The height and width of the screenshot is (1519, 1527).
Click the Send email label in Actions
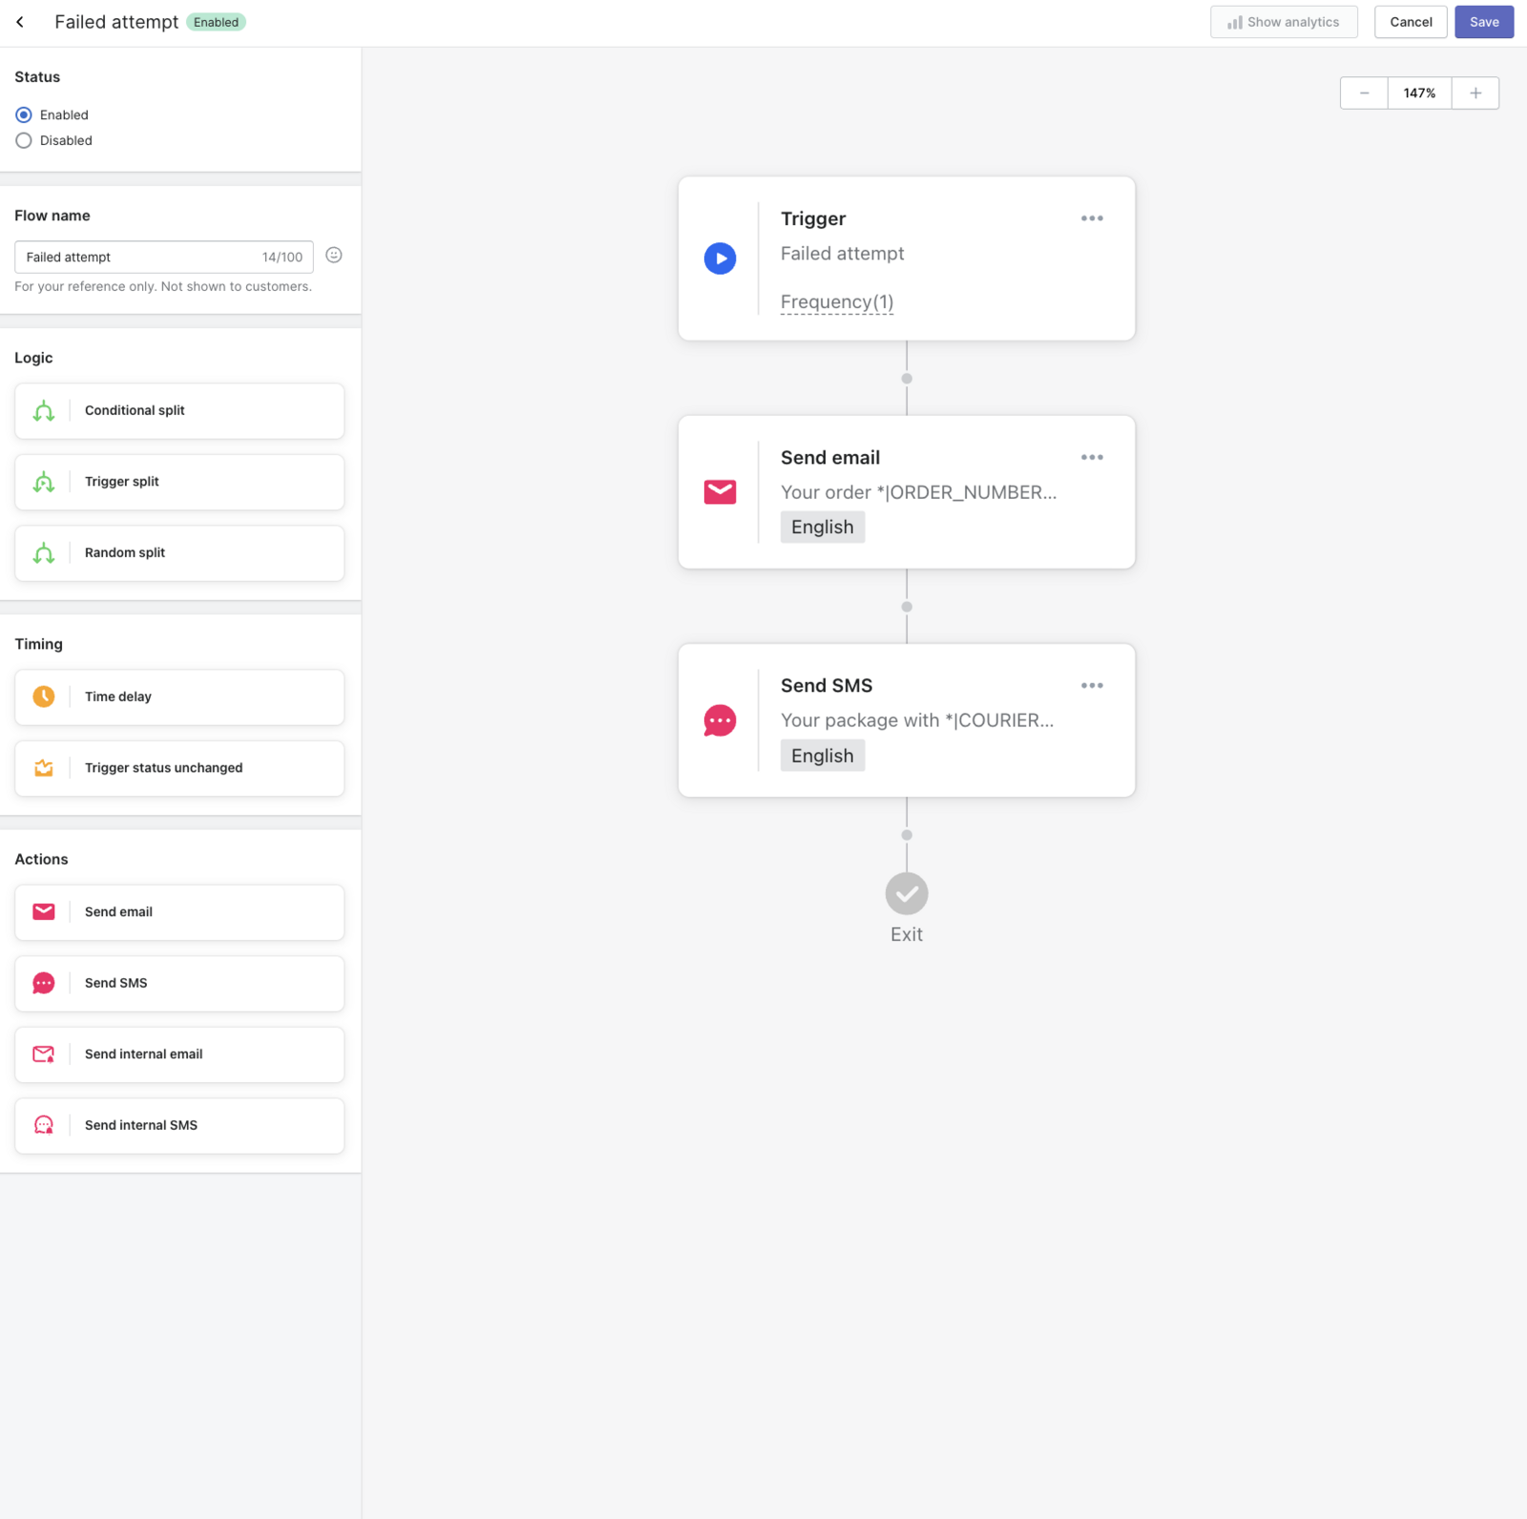pos(118,912)
